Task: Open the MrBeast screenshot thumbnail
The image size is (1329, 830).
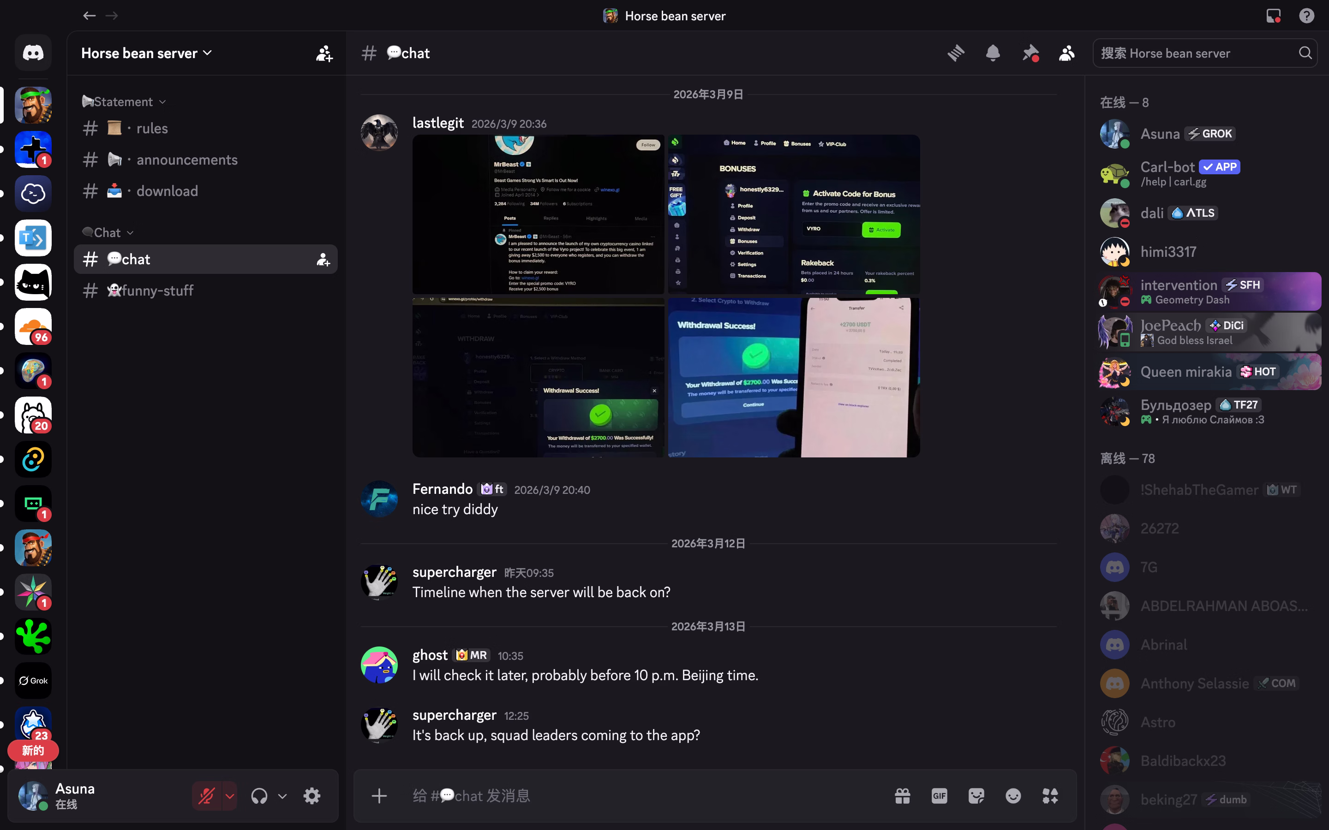Action: tap(538, 214)
